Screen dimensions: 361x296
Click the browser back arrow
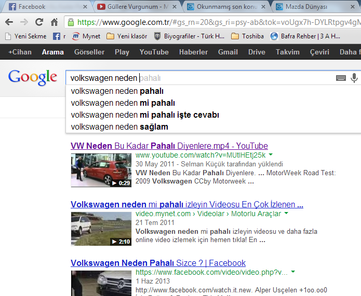(9, 22)
